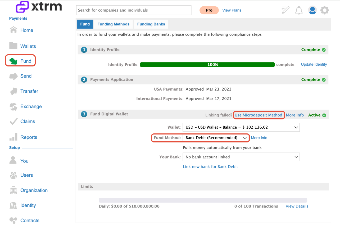Click the Active status check icon
Image resolution: width=340 pixels, height=229 pixels.
click(x=324, y=115)
